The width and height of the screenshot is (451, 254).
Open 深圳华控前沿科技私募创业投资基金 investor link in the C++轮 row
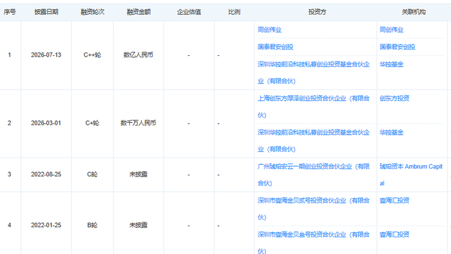314,73
